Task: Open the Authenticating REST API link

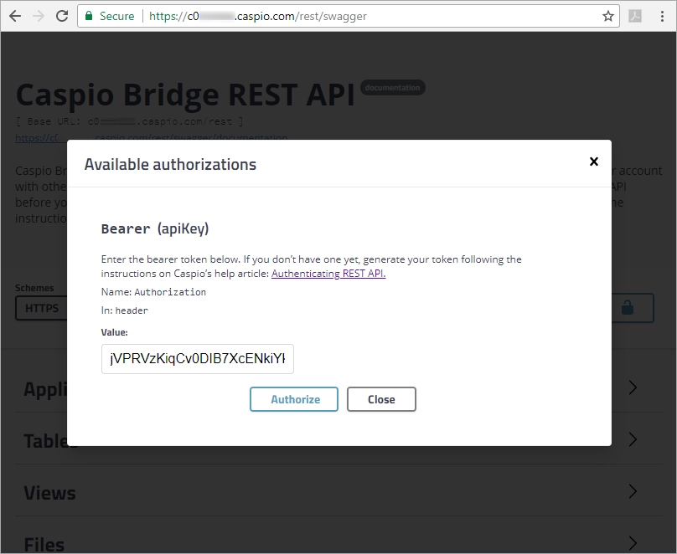Action: 328,274
